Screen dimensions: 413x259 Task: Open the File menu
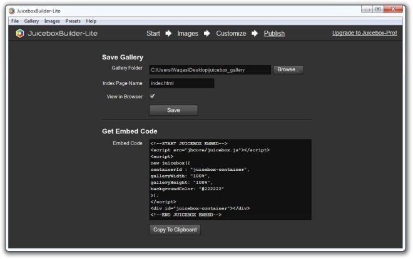(x=15, y=21)
